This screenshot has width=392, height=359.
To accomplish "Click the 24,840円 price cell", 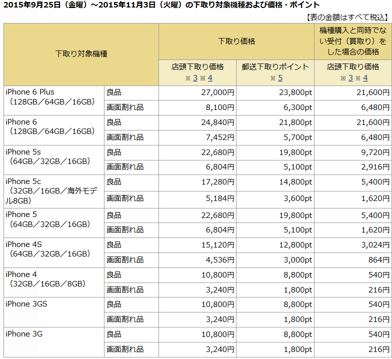I will point(197,123).
